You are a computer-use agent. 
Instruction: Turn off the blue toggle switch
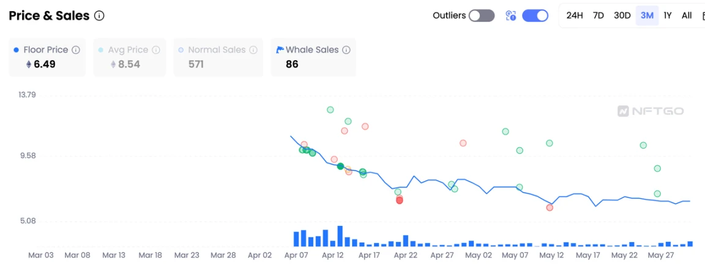pos(535,16)
